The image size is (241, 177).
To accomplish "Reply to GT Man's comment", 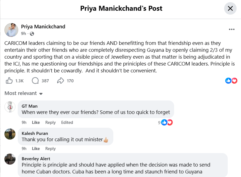I will click(50, 122).
